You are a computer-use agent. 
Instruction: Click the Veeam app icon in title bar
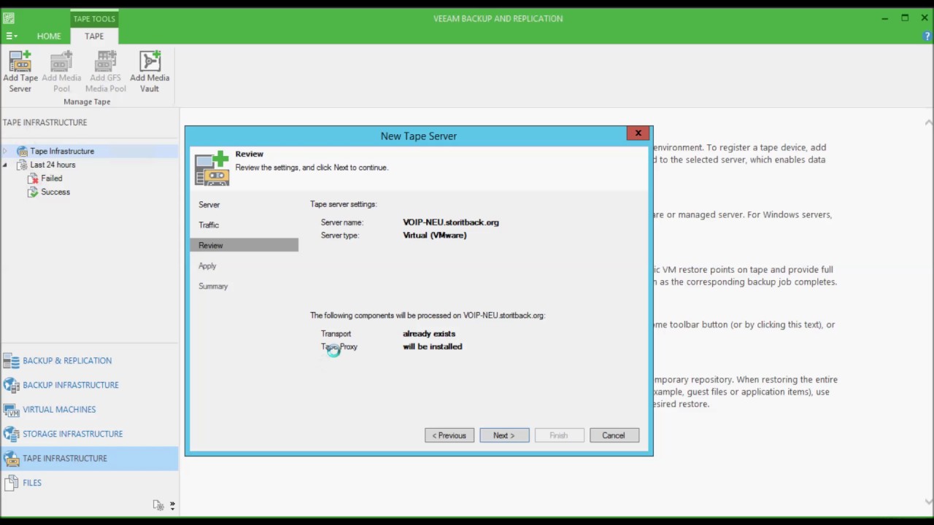(9, 18)
